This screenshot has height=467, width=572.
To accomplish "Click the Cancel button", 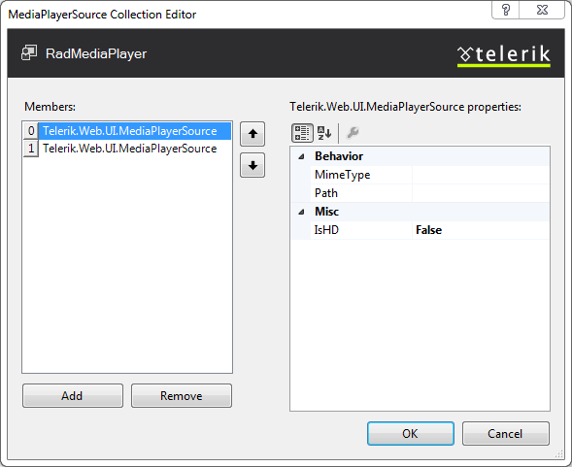I will click(506, 433).
